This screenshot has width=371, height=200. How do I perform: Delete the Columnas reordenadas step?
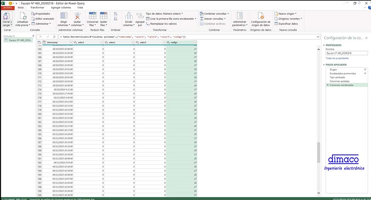(x=328, y=85)
